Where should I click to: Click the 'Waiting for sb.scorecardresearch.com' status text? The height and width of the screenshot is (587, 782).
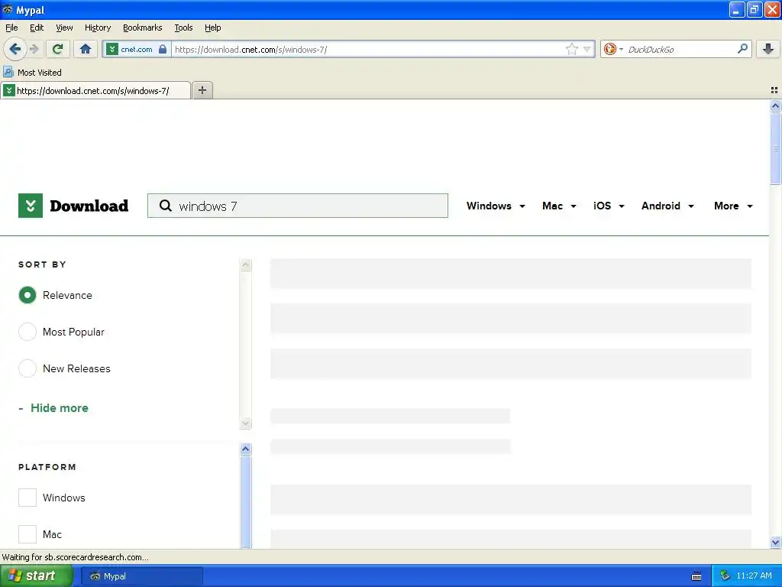(x=76, y=557)
